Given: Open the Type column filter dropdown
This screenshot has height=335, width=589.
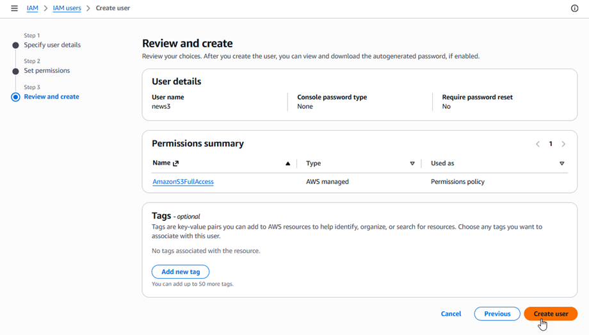Looking at the screenshot, I should (412, 163).
